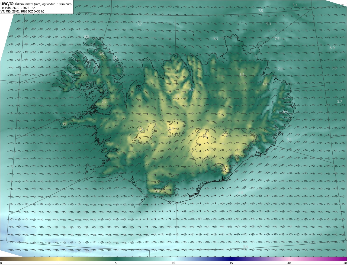Viewport: 347px width, 265px height.
Task: Click the 7.4 value label on the map
Action: click(280, 69)
